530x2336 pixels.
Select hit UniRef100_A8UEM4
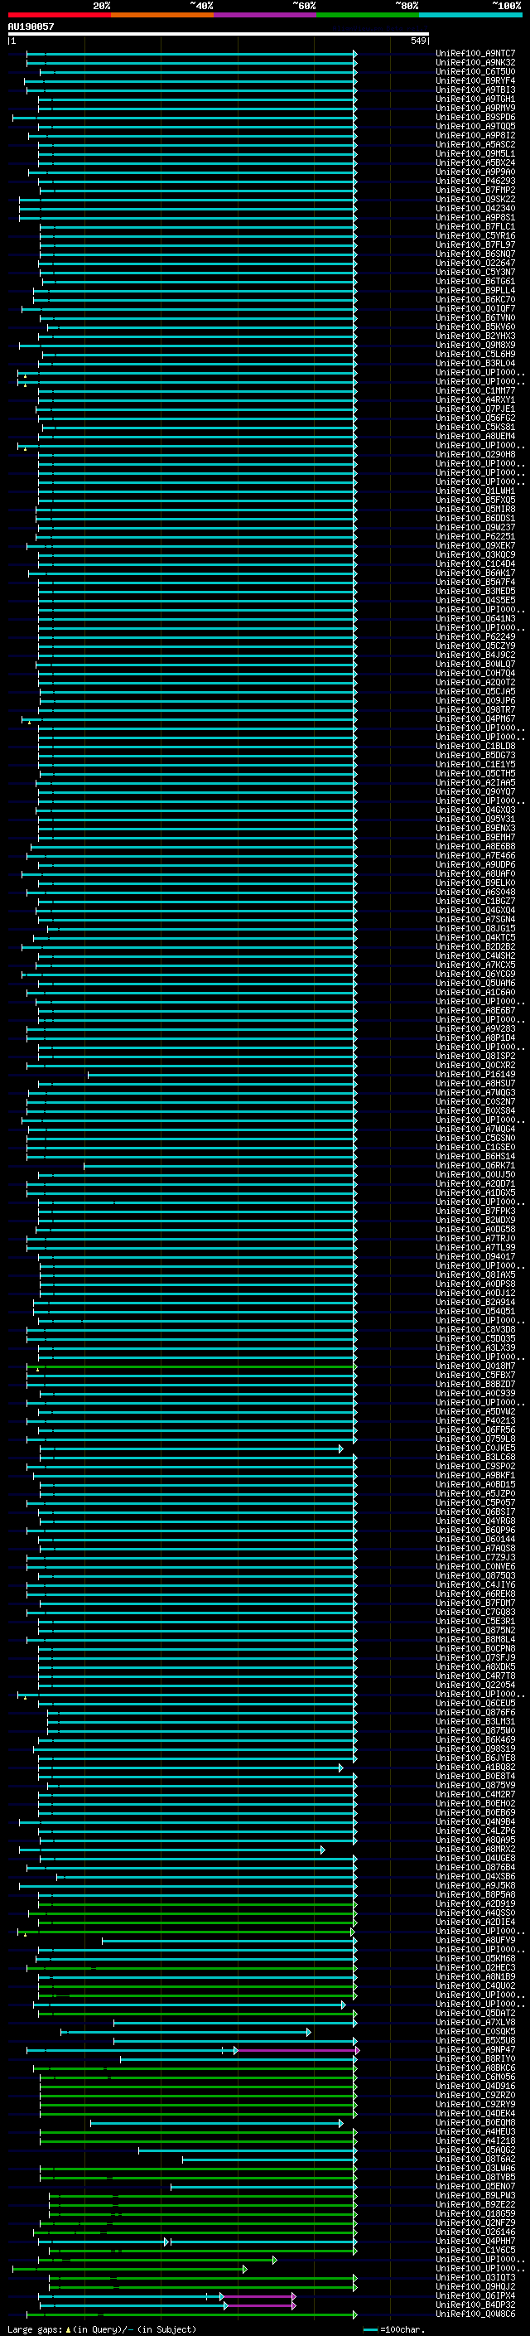pyautogui.click(x=475, y=436)
